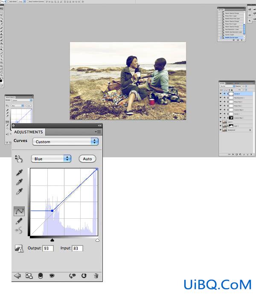Select the Gradient Map 1 layer mask thumbnail

point(231,118)
